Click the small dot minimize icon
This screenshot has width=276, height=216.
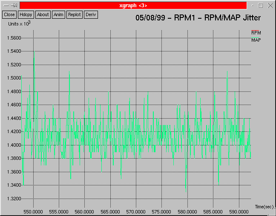click(x=253, y=6)
